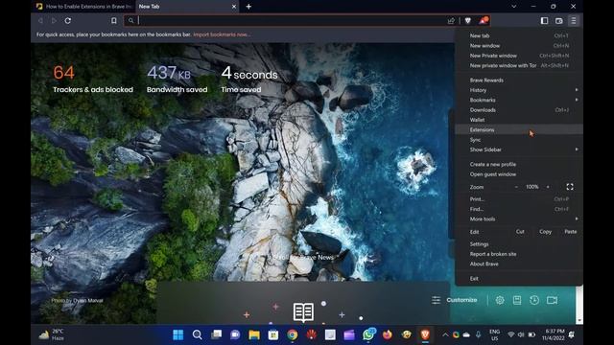Click the bookmark icon beside the address bar

pos(113,21)
